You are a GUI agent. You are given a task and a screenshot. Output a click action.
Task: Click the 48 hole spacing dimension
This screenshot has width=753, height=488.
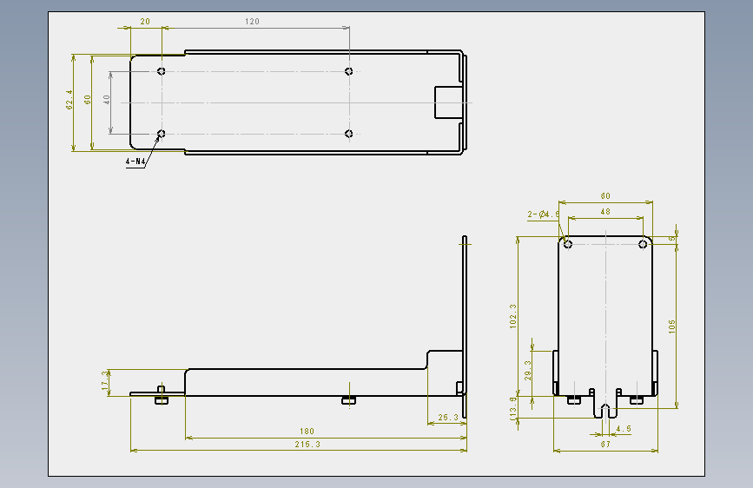tap(605, 211)
